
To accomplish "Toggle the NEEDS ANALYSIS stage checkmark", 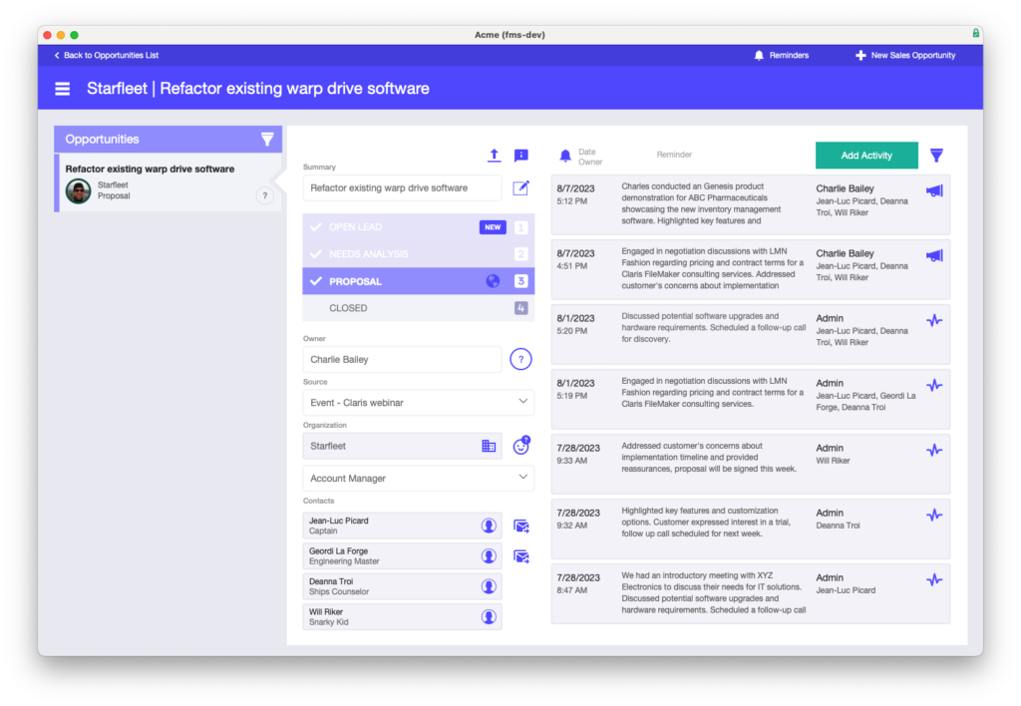I will tap(316, 254).
